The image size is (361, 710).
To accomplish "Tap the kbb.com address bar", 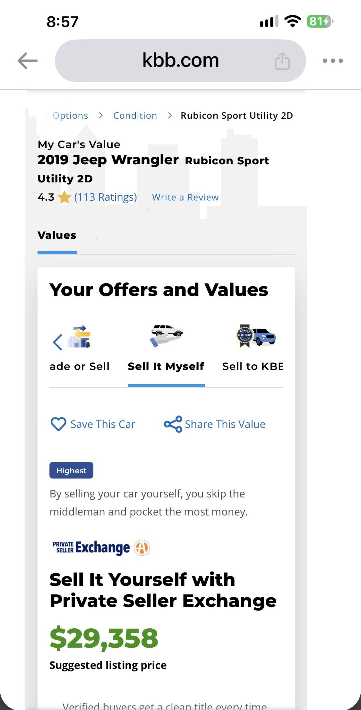I will [x=180, y=61].
